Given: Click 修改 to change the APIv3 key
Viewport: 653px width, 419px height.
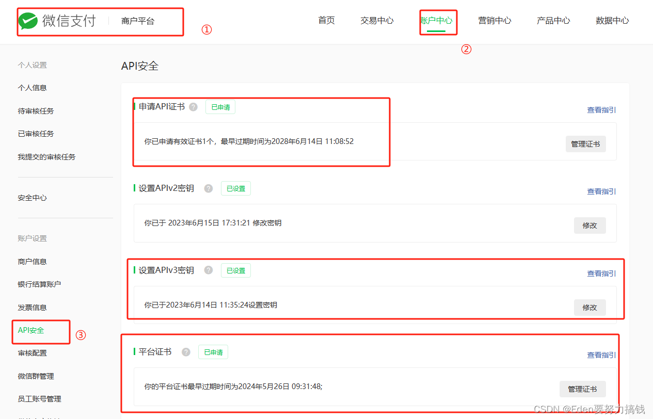Looking at the screenshot, I should pos(590,307).
